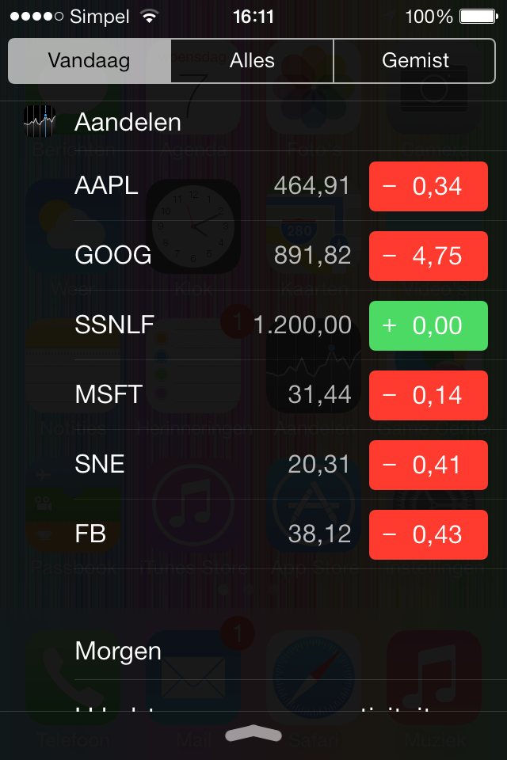Tap the Wi-Fi status icon
Viewport: 507px width, 760px height.
point(150,17)
